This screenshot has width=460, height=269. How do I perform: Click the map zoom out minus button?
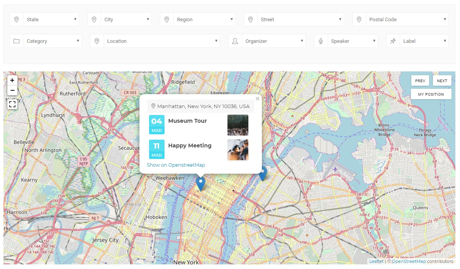(12, 90)
